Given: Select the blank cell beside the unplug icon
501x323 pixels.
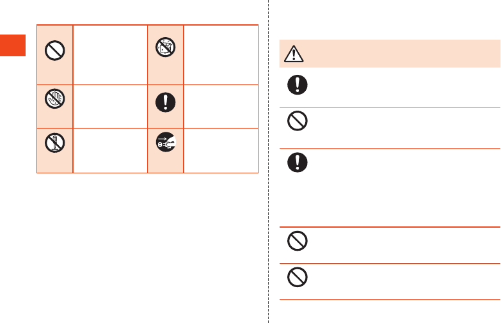Looking at the screenshot, I should (221, 150).
